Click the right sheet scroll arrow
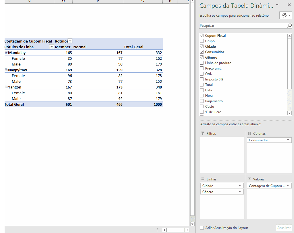294x233 pixels. click(x=188, y=230)
